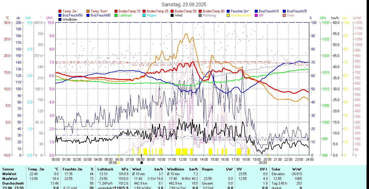Select the Feuchte 2m legend label
Viewport: 369px width, 189px height.
240,11
